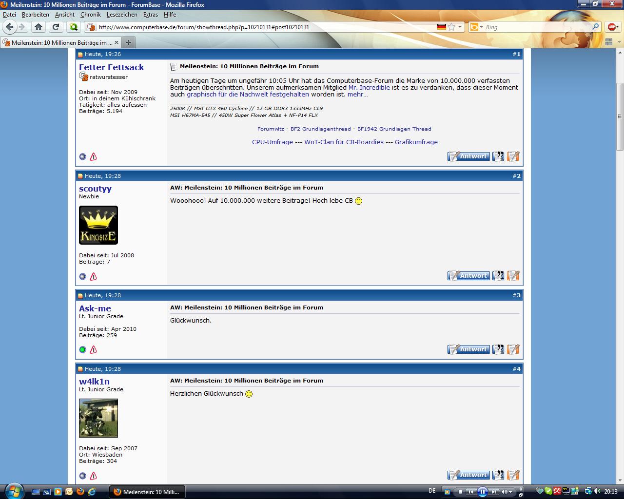The image size is (624, 499).
Task: Open the CPU-Umfrage signature link
Action: pyautogui.click(x=273, y=142)
